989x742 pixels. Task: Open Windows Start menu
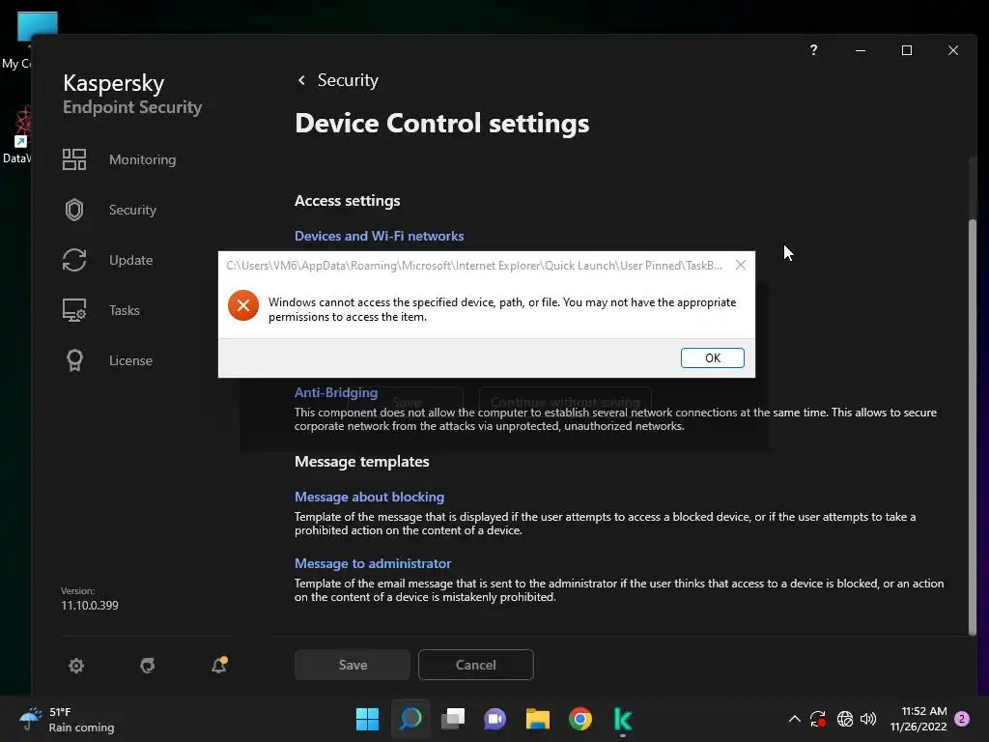(x=367, y=719)
